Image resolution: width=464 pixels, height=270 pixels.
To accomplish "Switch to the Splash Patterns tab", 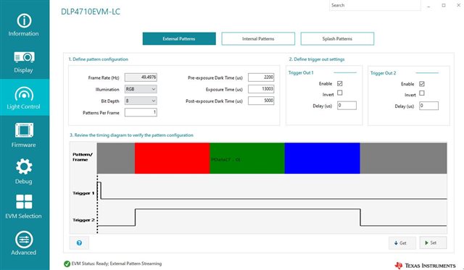I will [x=337, y=38].
